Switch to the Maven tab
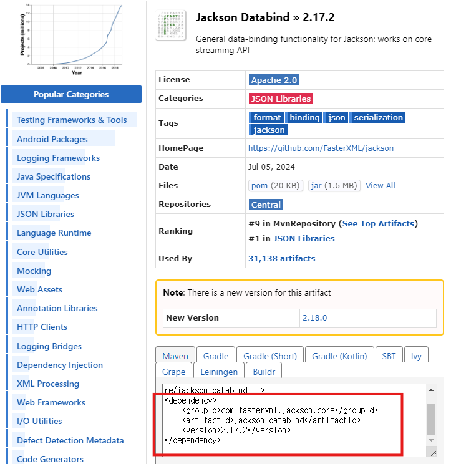This screenshot has height=464, width=451. (x=175, y=355)
